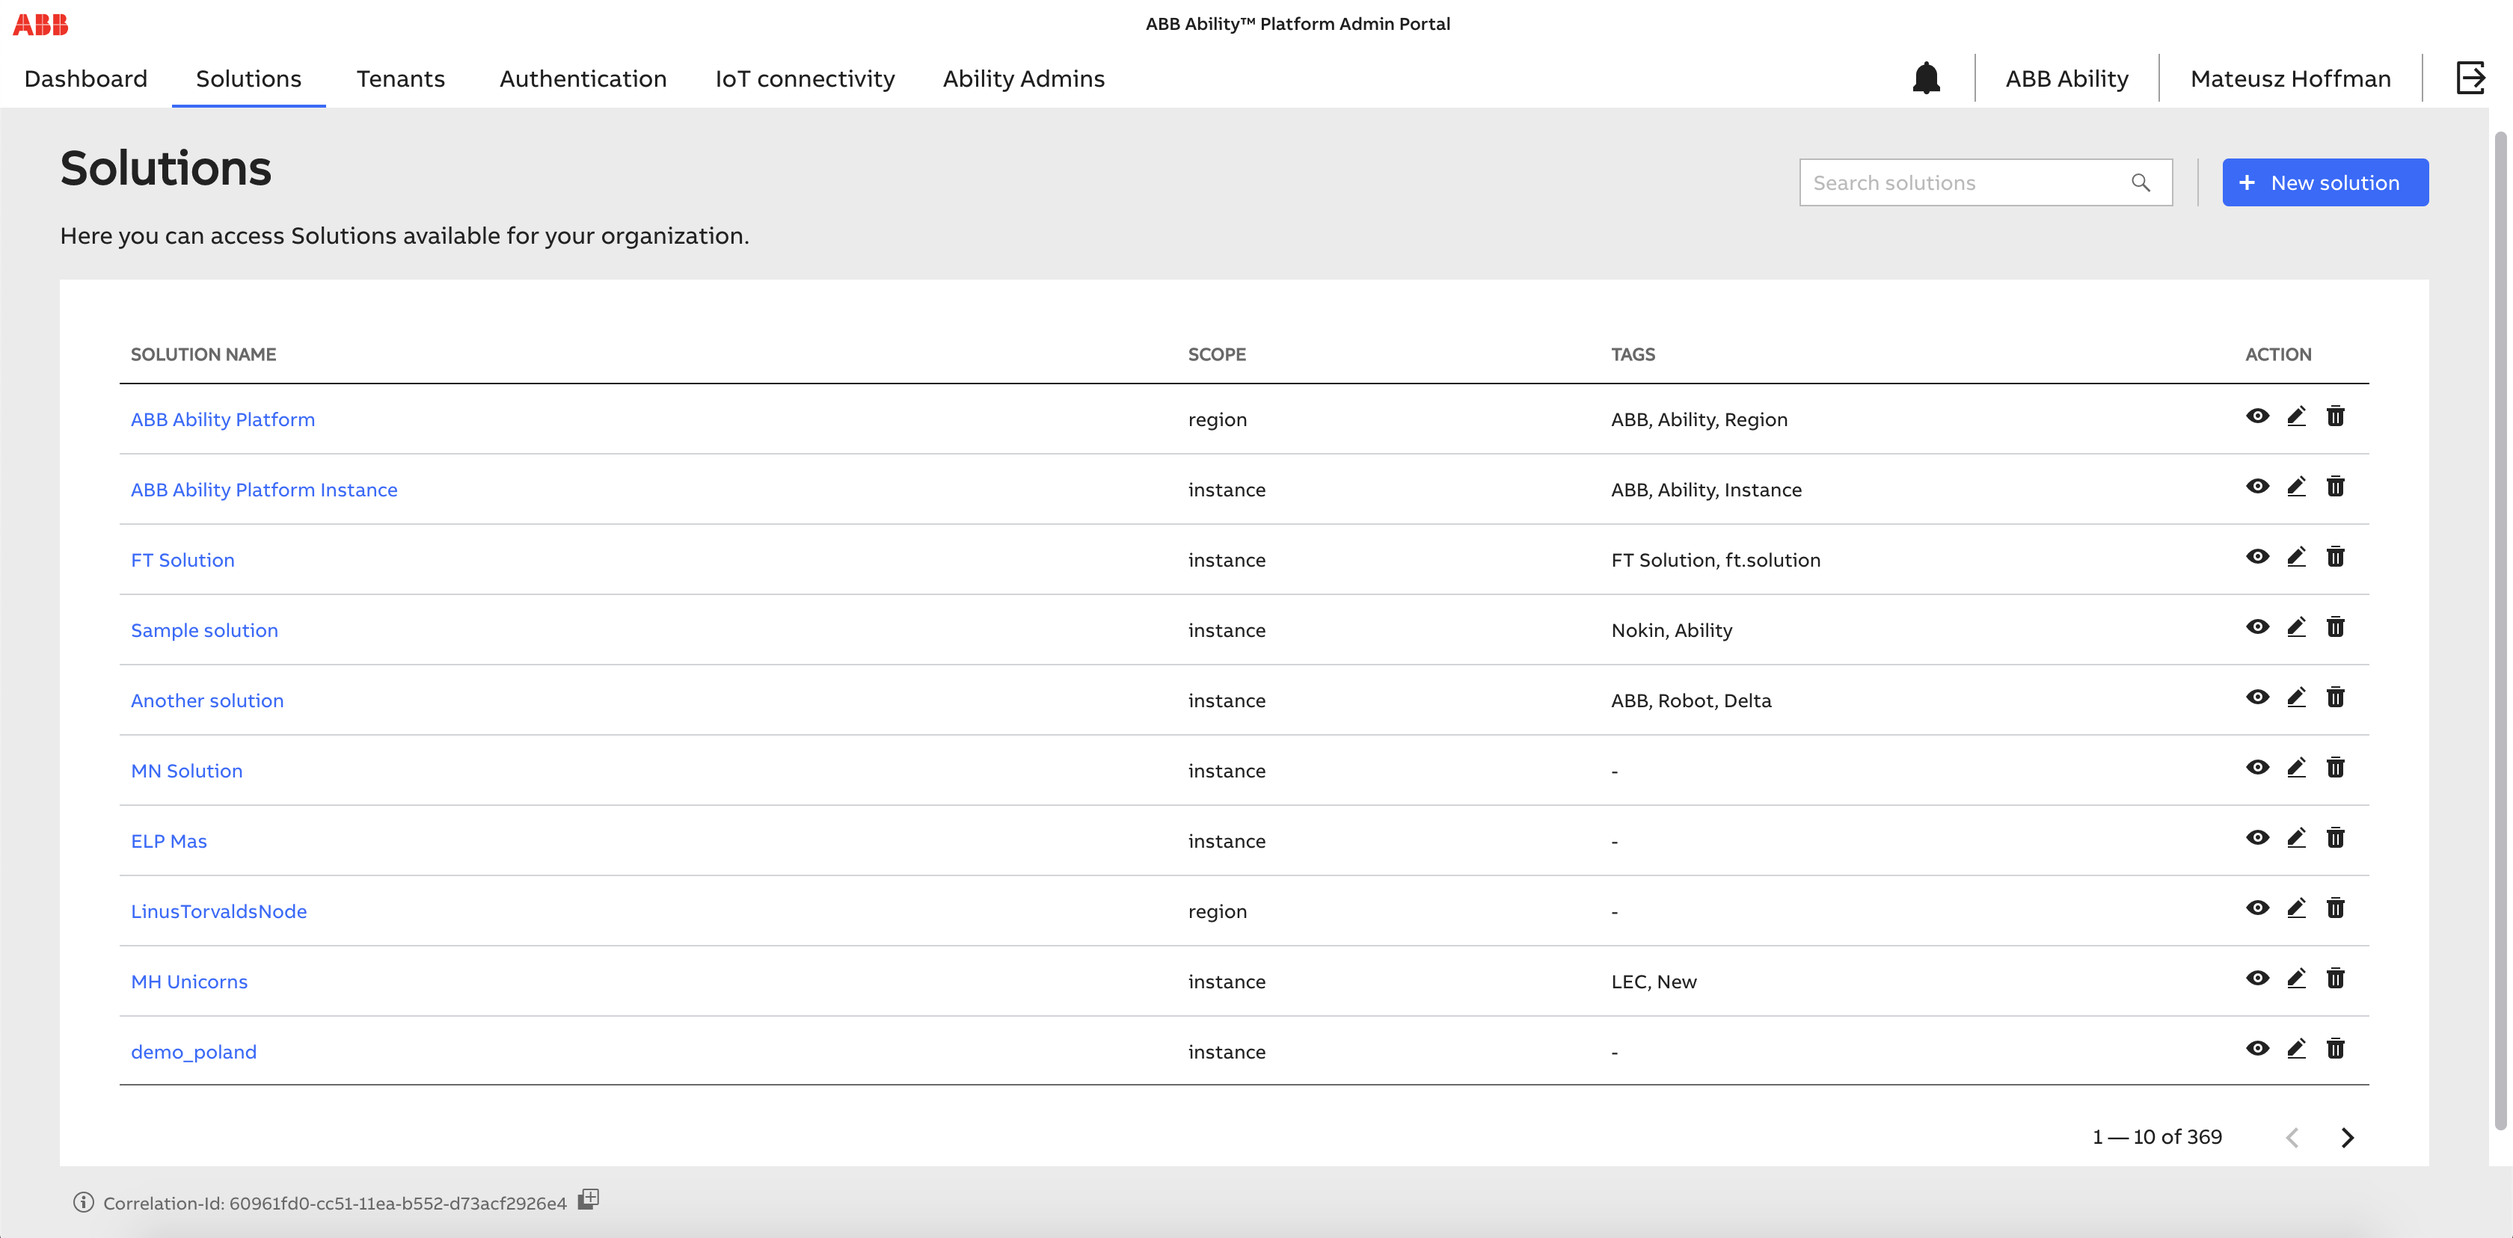Click the logout icon

point(2470,78)
